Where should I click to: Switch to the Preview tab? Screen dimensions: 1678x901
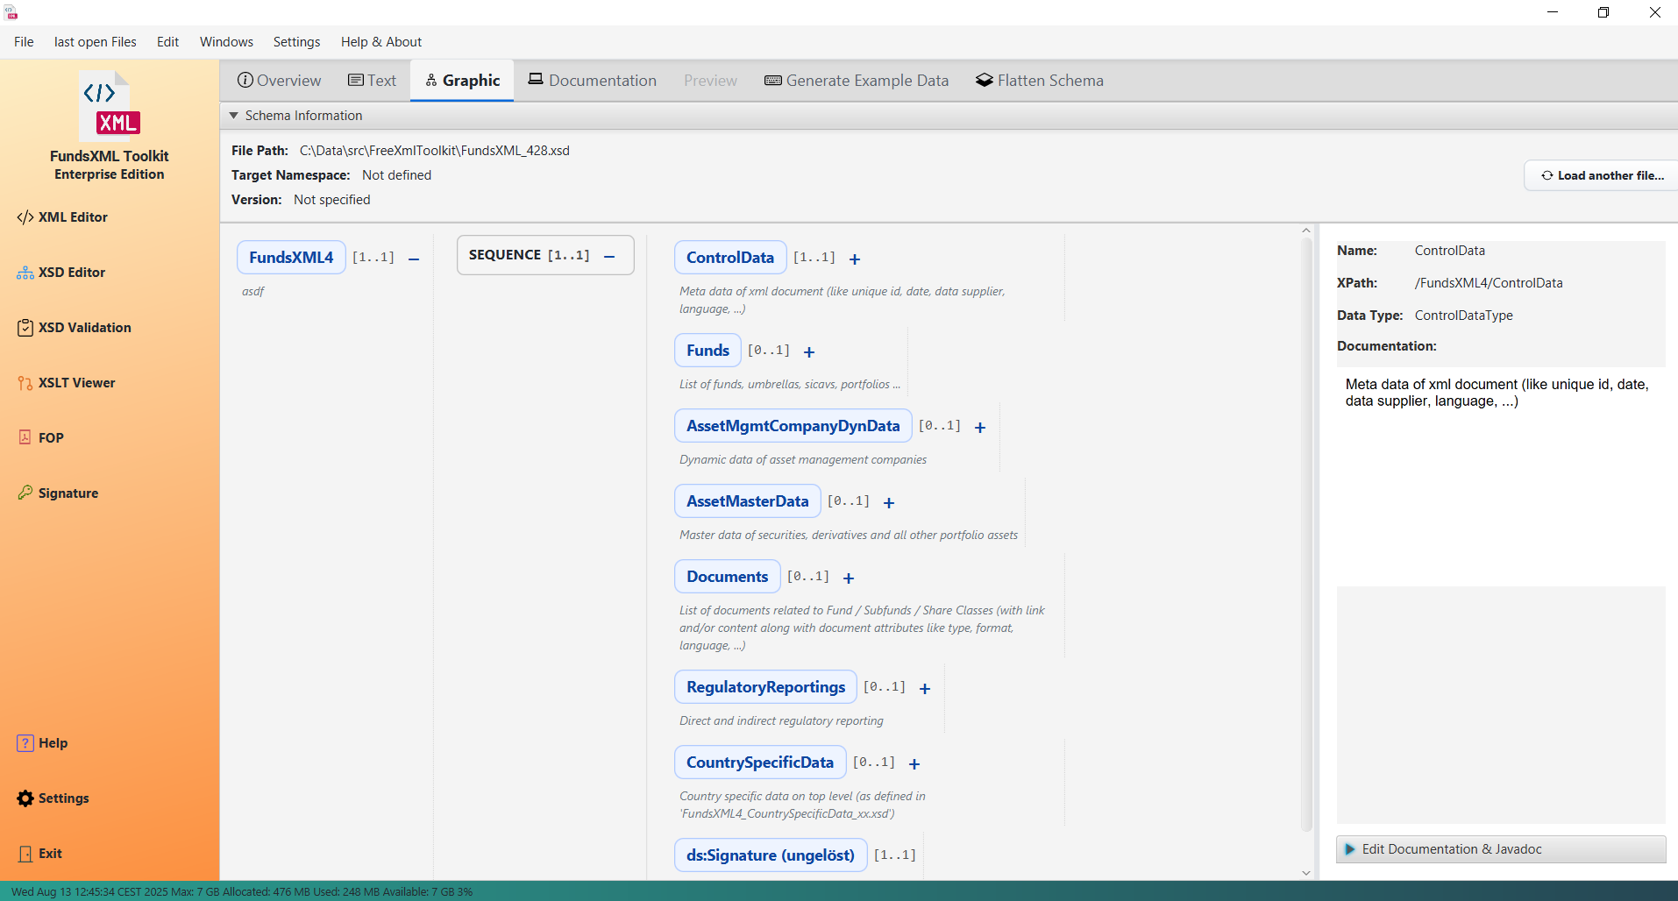pos(710,80)
